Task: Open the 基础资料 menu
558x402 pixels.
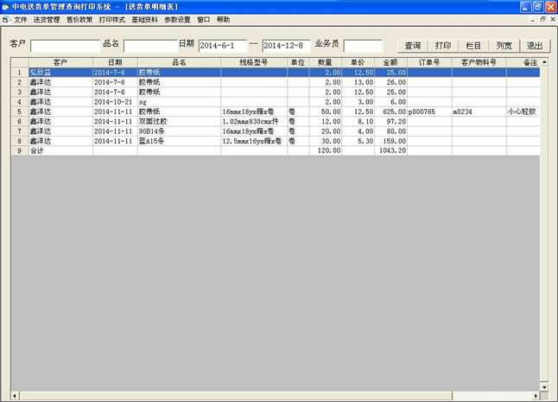Action: pyautogui.click(x=144, y=20)
